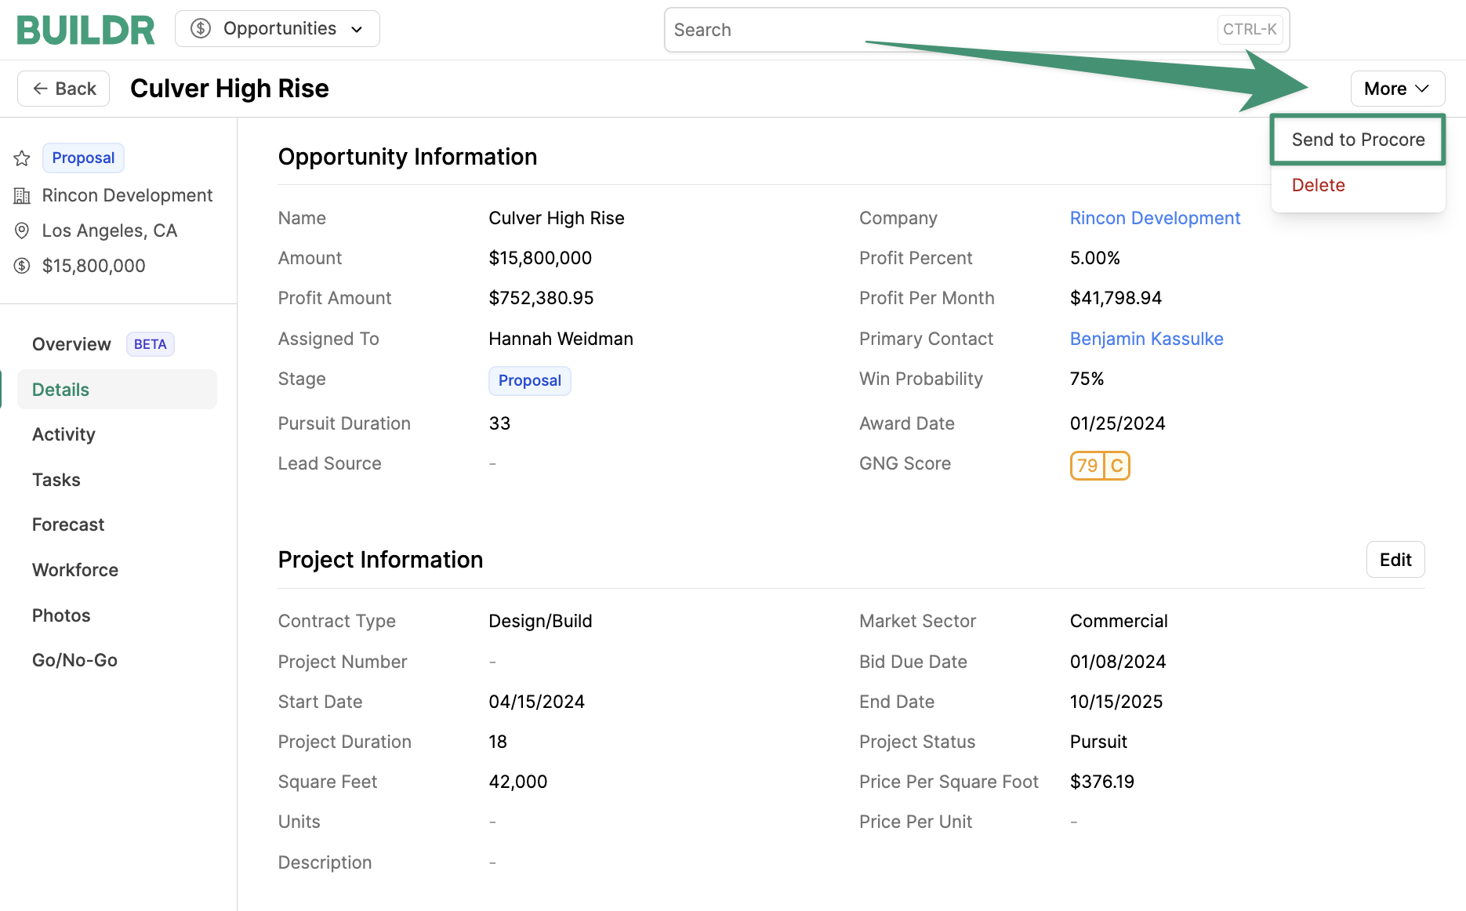Select Send to Procore option

point(1358,140)
